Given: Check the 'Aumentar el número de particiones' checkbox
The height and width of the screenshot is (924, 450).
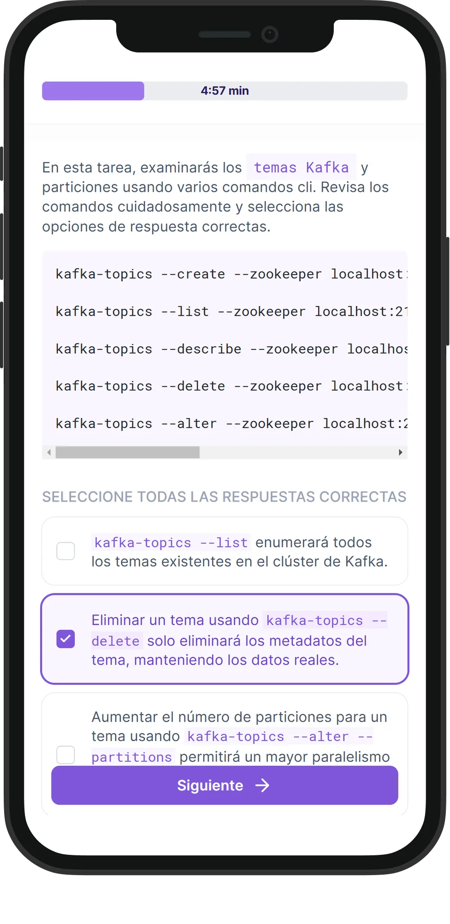Looking at the screenshot, I should (x=65, y=755).
